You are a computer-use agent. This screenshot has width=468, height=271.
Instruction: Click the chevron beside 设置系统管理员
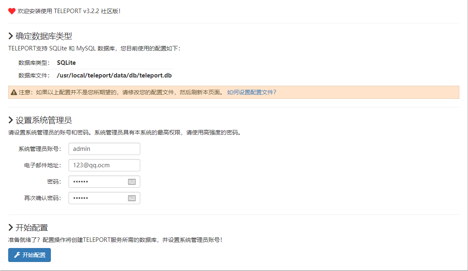11,120
